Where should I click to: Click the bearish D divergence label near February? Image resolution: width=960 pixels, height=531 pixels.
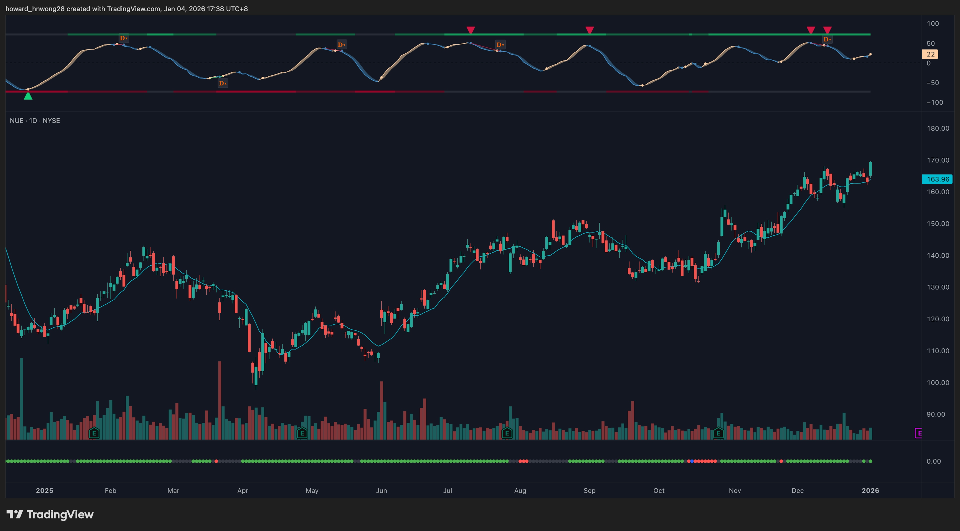pyautogui.click(x=123, y=38)
